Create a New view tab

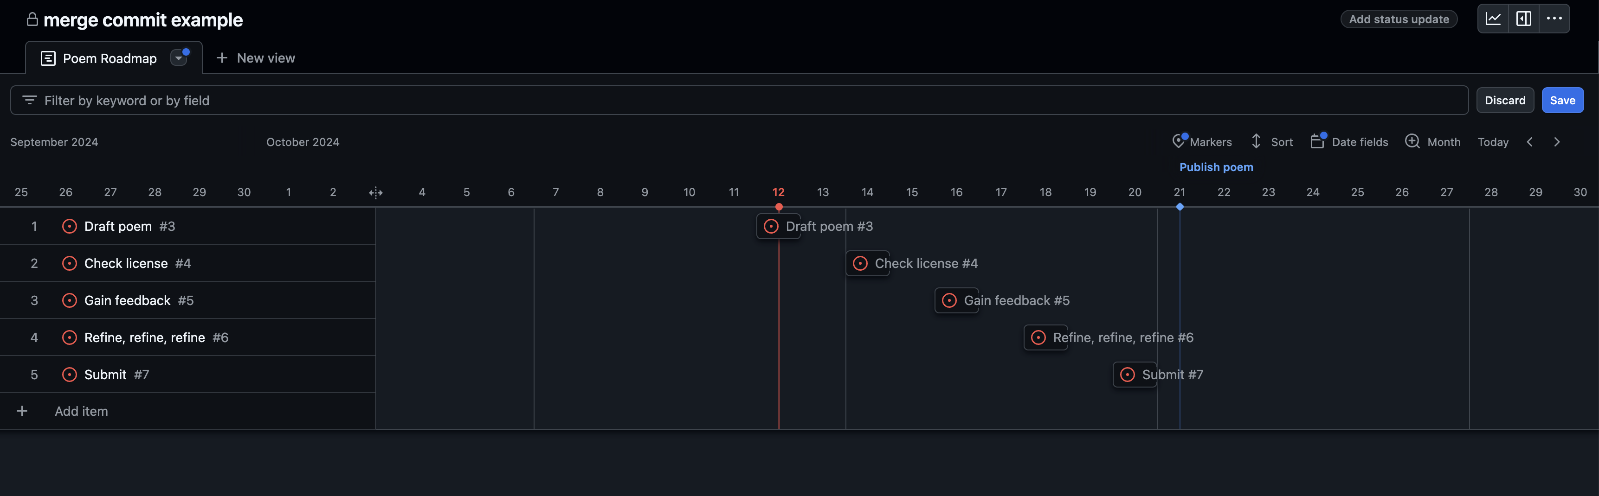tap(255, 58)
